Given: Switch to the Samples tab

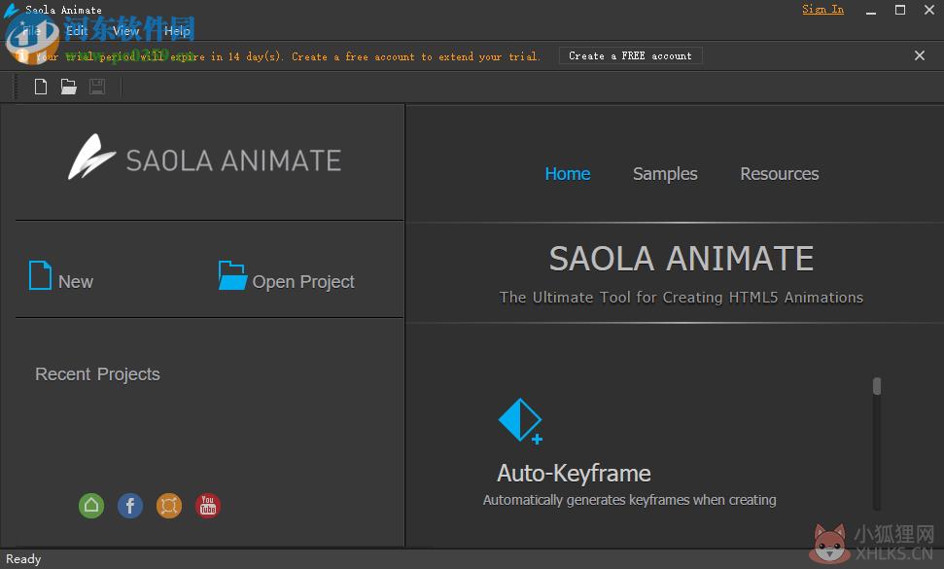Looking at the screenshot, I should tap(665, 174).
